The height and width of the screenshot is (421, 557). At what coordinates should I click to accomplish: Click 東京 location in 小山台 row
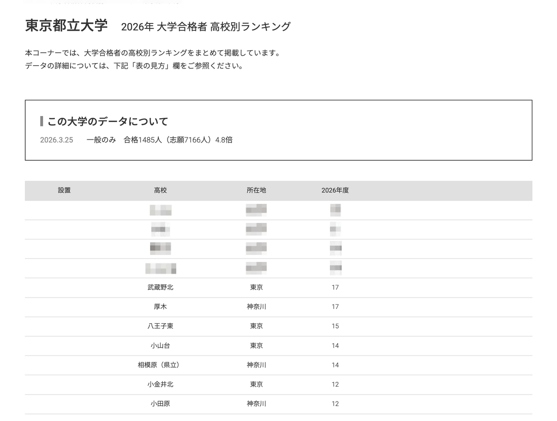pos(256,345)
